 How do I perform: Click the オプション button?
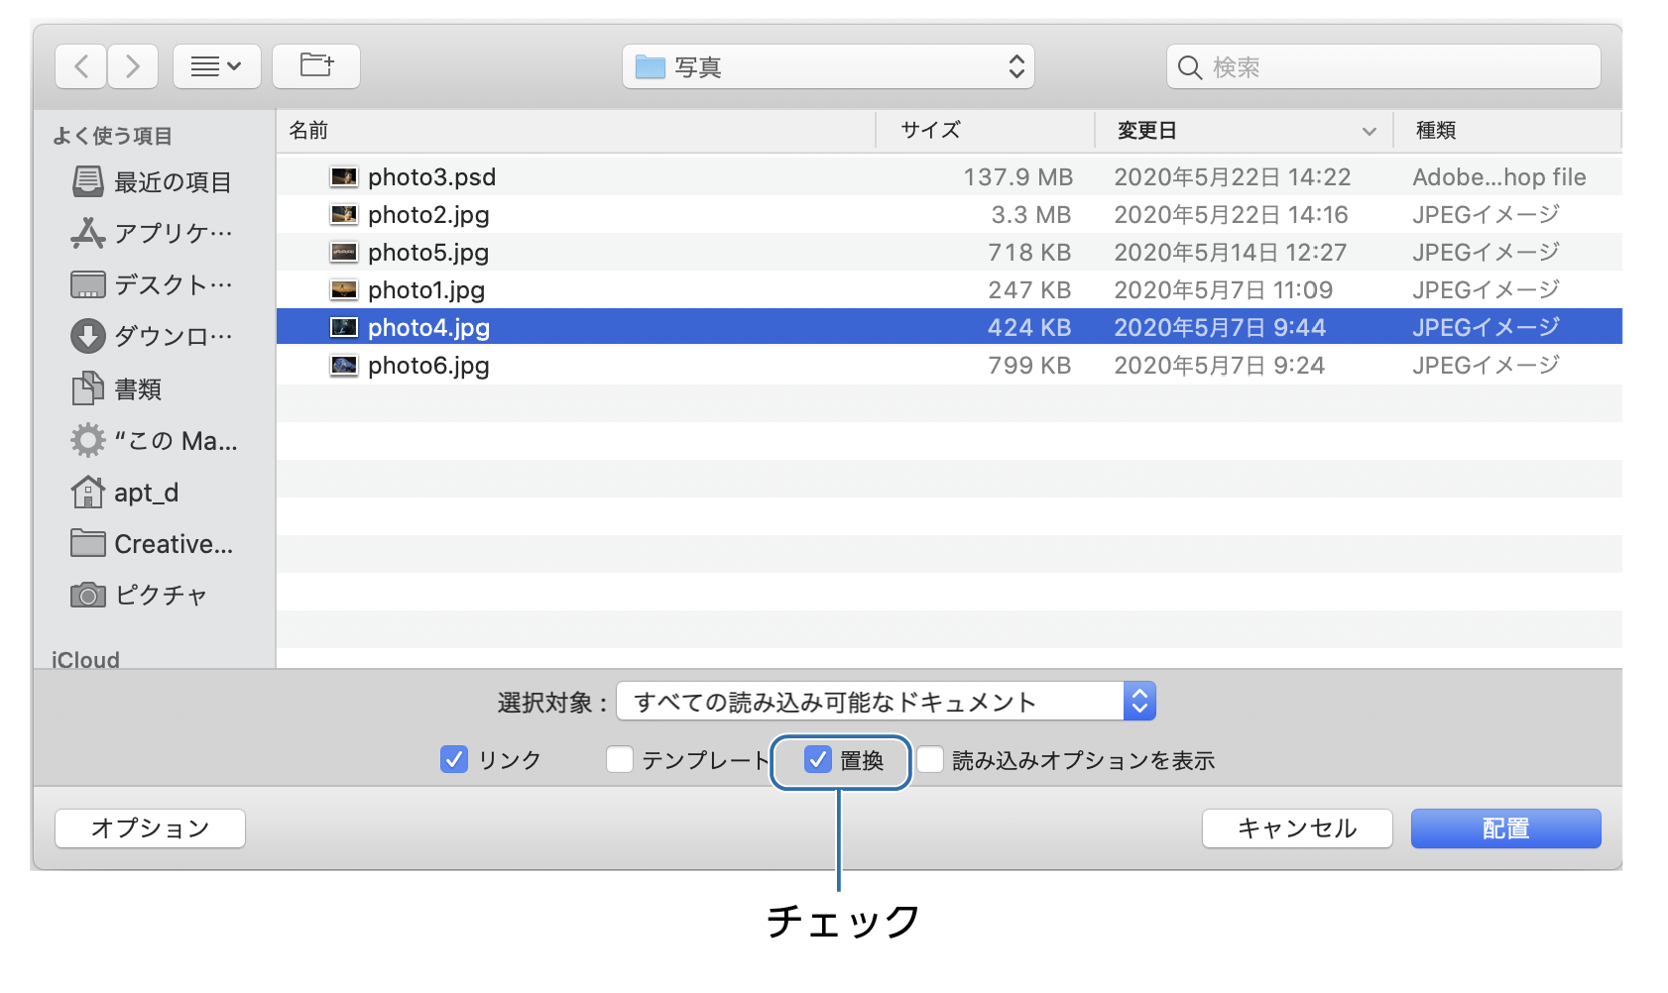pyautogui.click(x=150, y=828)
